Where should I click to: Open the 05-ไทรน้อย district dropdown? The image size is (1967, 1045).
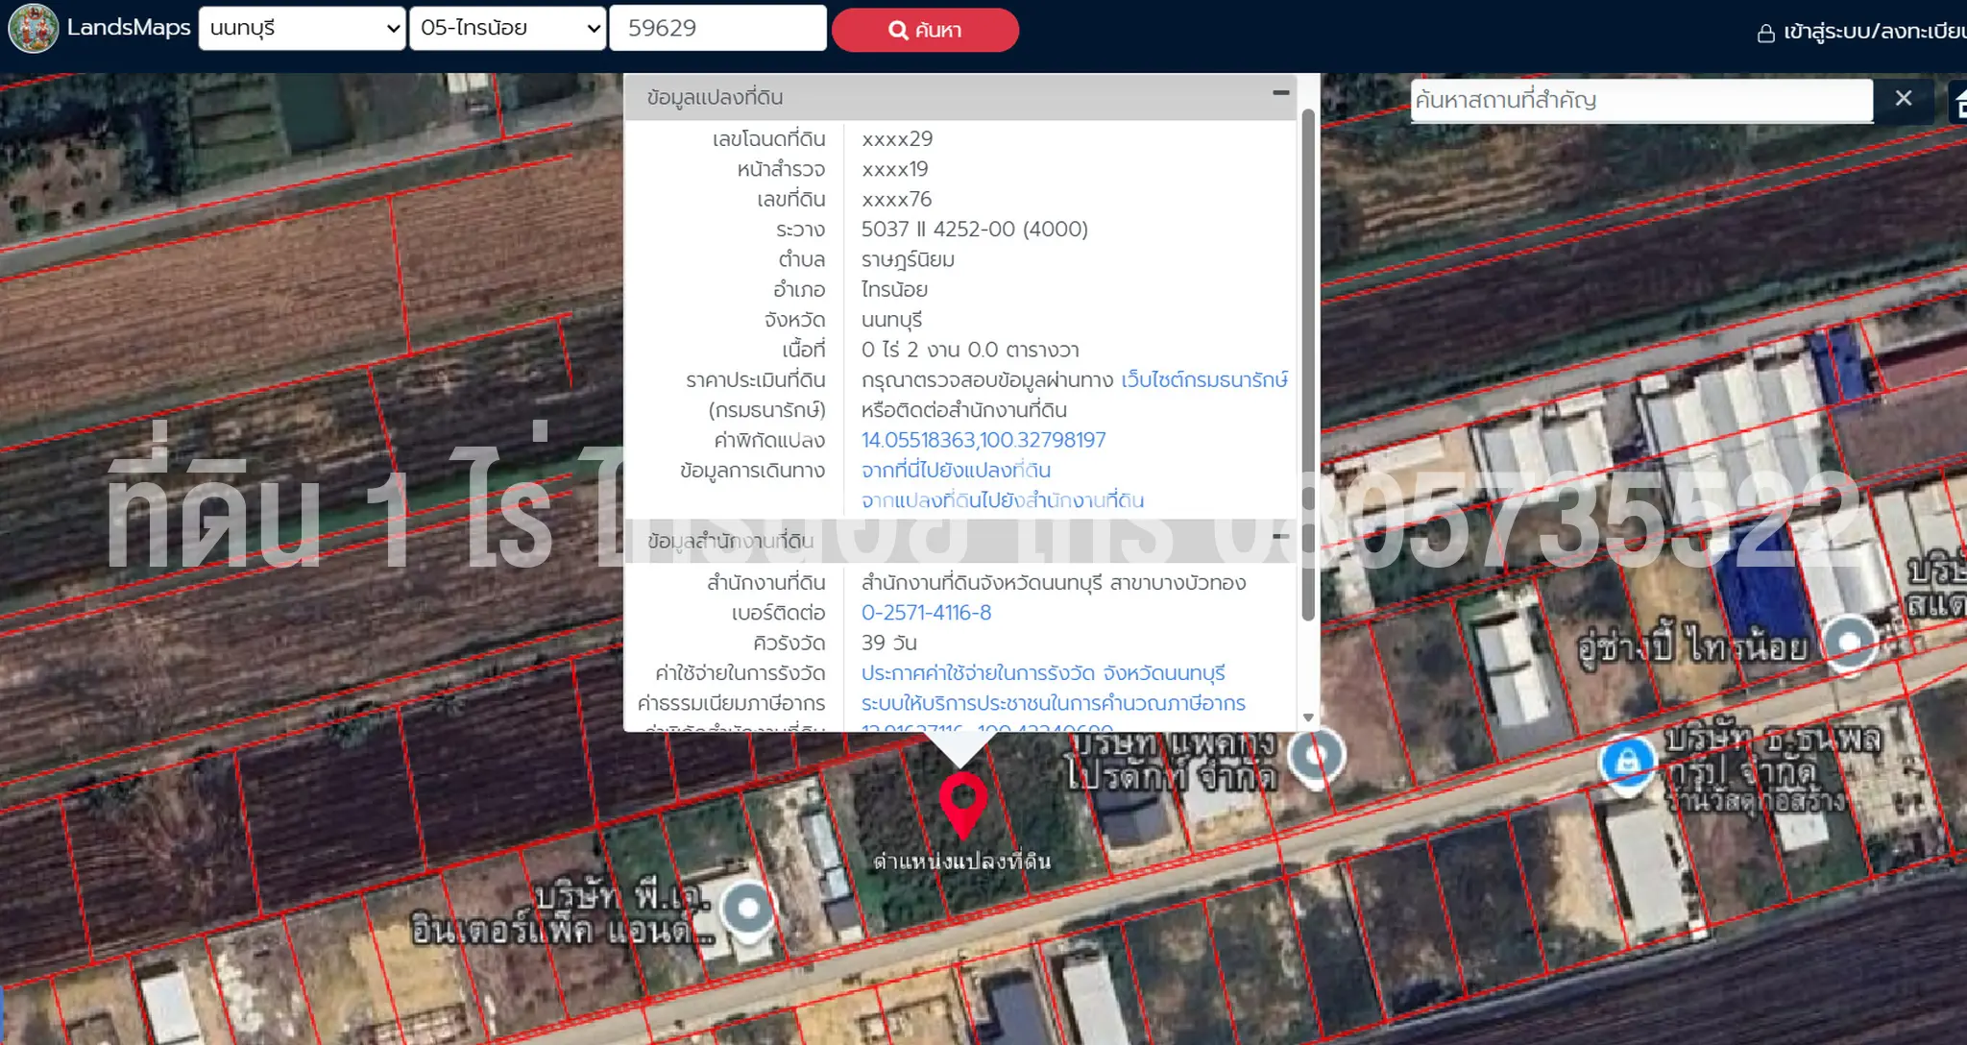508,29
